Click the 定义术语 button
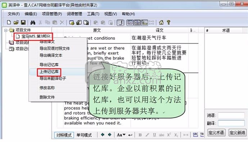 216,133
